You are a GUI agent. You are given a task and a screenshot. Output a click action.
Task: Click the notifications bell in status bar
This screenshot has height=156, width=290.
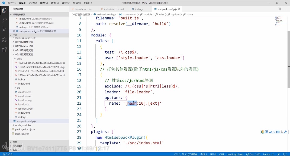(x=285, y=154)
